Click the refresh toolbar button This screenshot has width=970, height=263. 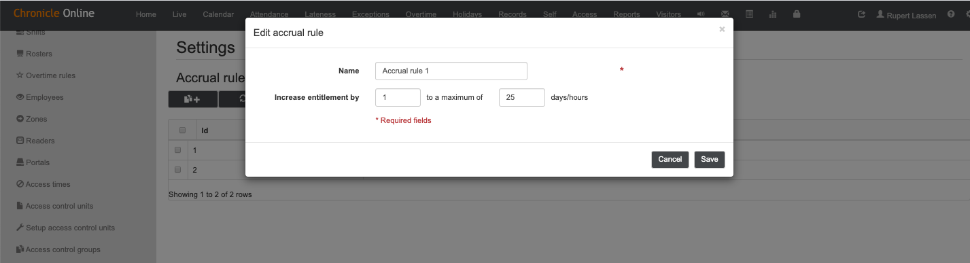(x=232, y=99)
